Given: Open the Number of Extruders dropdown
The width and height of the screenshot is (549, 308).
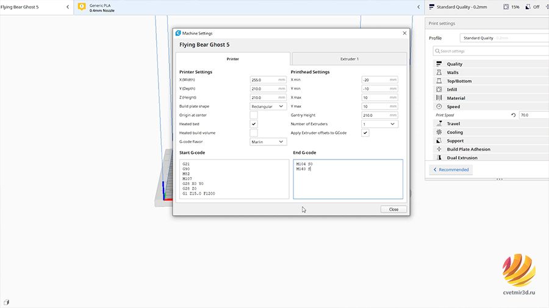Looking at the screenshot, I should 379,124.
